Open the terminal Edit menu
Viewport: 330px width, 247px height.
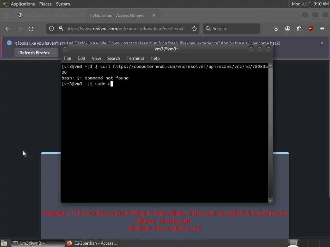pyautogui.click(x=81, y=59)
